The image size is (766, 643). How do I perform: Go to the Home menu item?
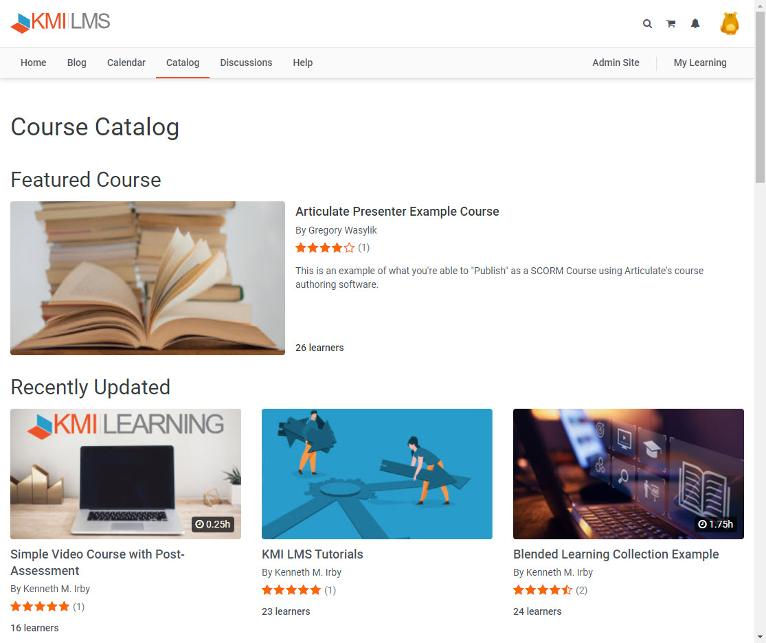[33, 63]
